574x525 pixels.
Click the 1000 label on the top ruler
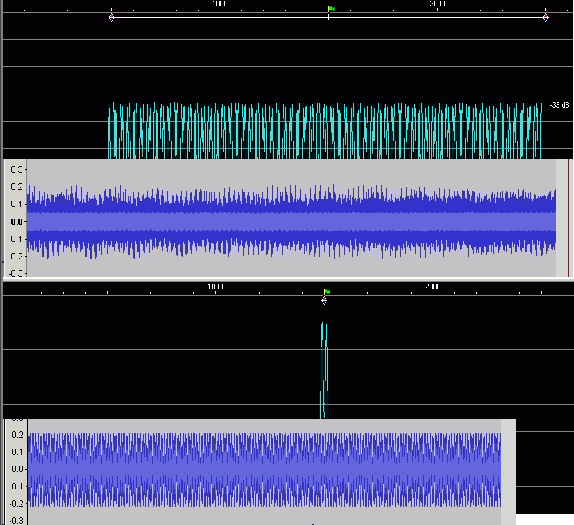[x=220, y=4]
